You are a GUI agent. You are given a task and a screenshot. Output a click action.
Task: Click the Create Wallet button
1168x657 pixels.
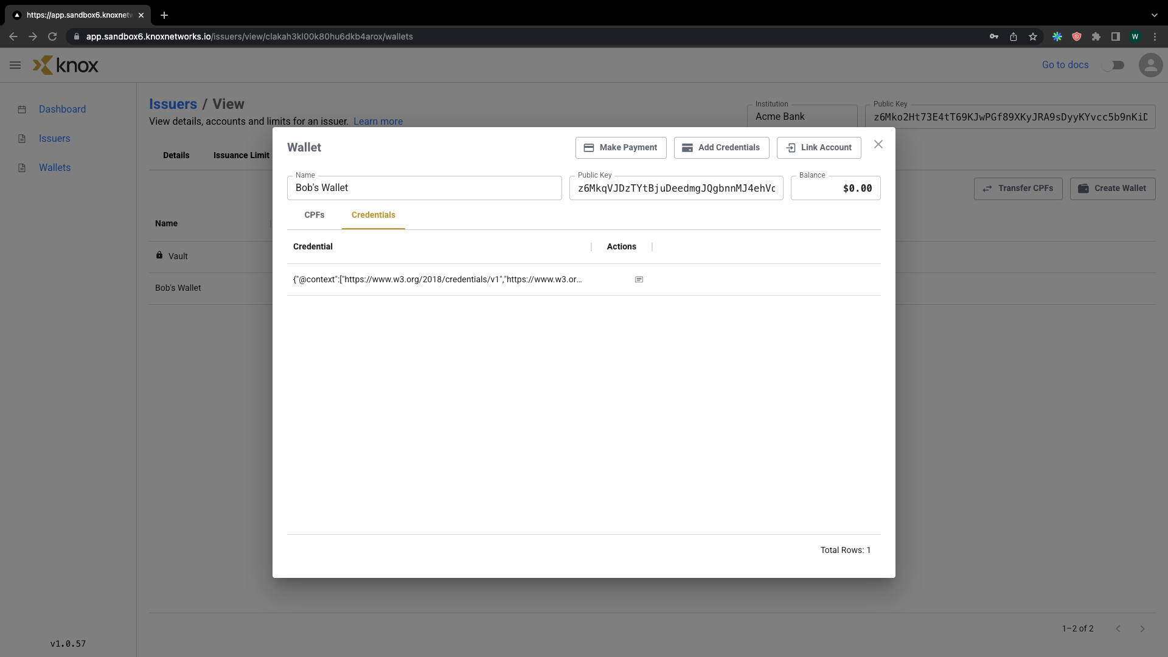[1112, 189]
